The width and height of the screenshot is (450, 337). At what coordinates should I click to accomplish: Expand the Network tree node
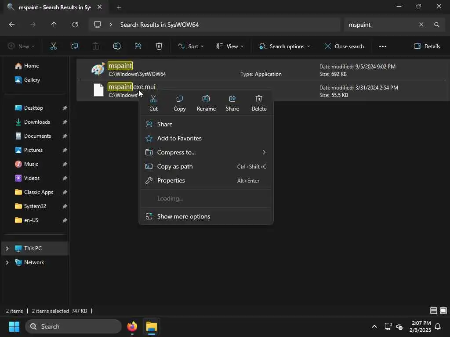[x=7, y=262]
